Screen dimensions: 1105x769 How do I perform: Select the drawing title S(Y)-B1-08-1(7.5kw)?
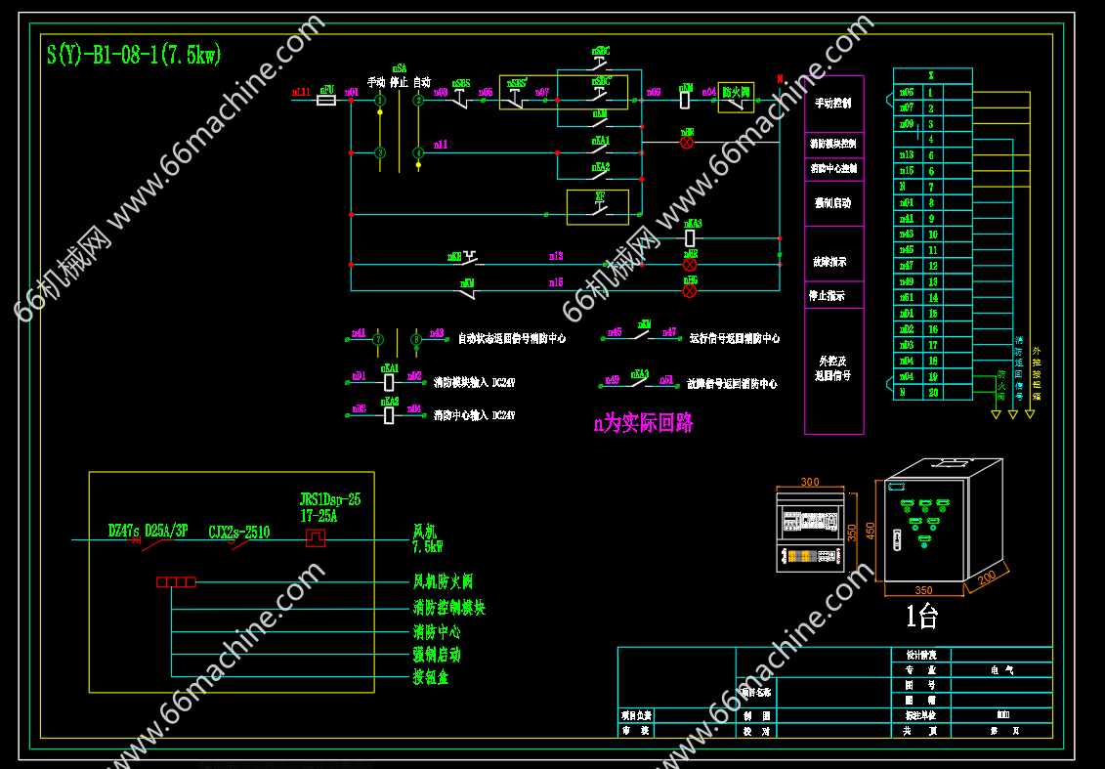[x=134, y=56]
